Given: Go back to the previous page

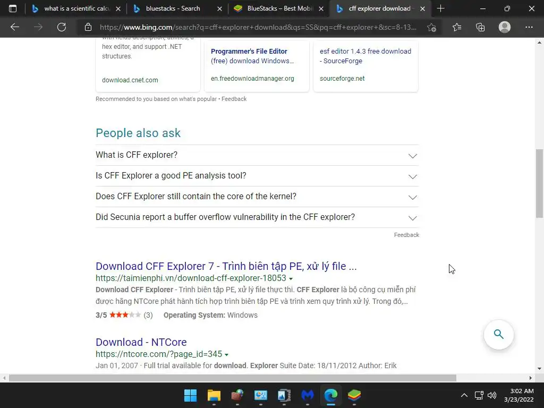Looking at the screenshot, I should 14,27.
